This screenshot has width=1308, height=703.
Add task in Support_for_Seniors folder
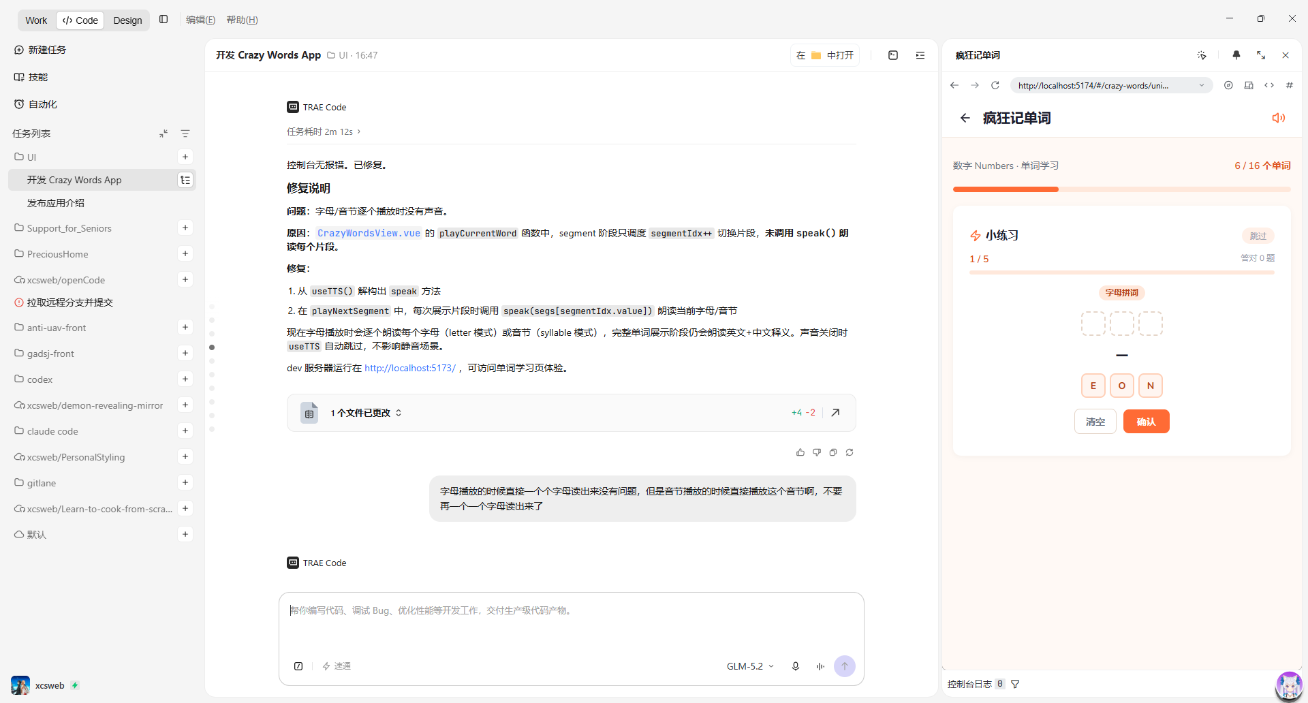pyautogui.click(x=185, y=228)
